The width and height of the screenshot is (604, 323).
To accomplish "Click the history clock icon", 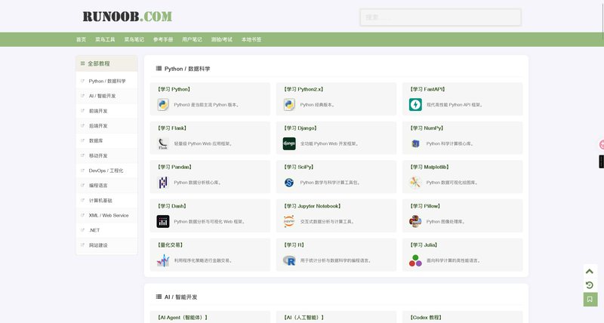I will coord(590,285).
